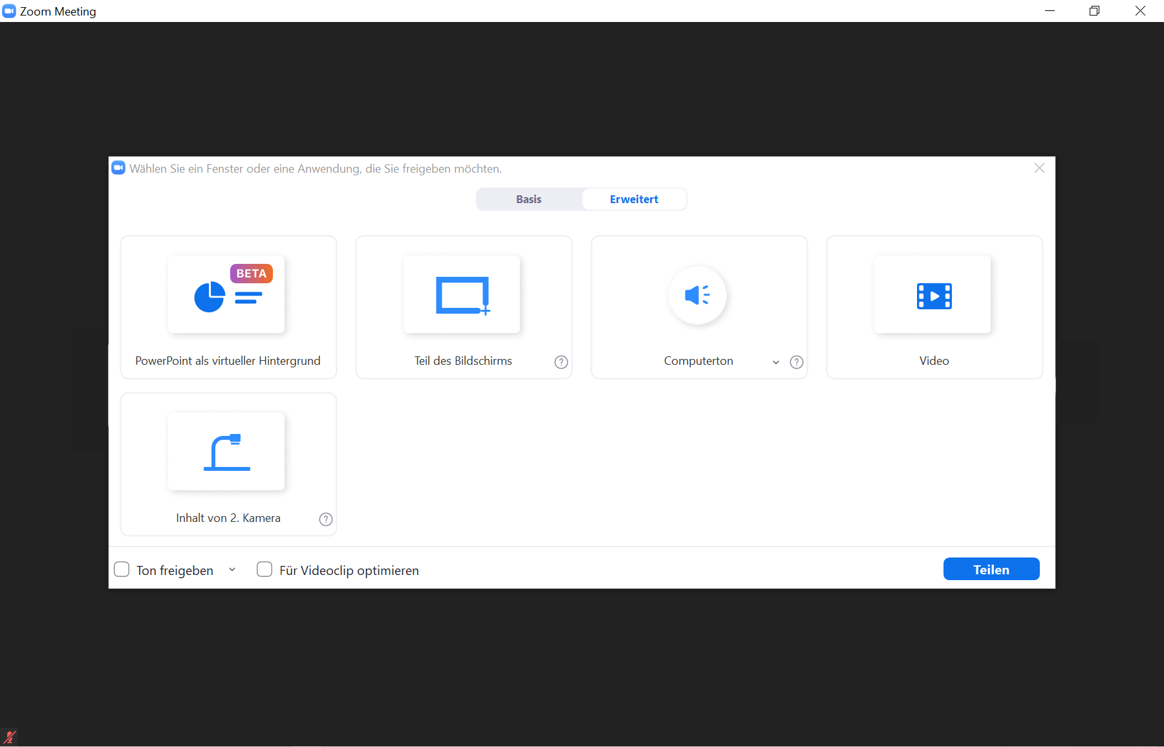Click PowerPoint als virtueller Hintergrund label
1164x747 pixels.
tap(228, 361)
